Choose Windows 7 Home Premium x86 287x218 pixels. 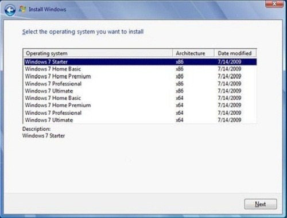141,76
